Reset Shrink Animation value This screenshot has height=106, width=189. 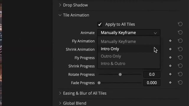[x=180, y=49]
